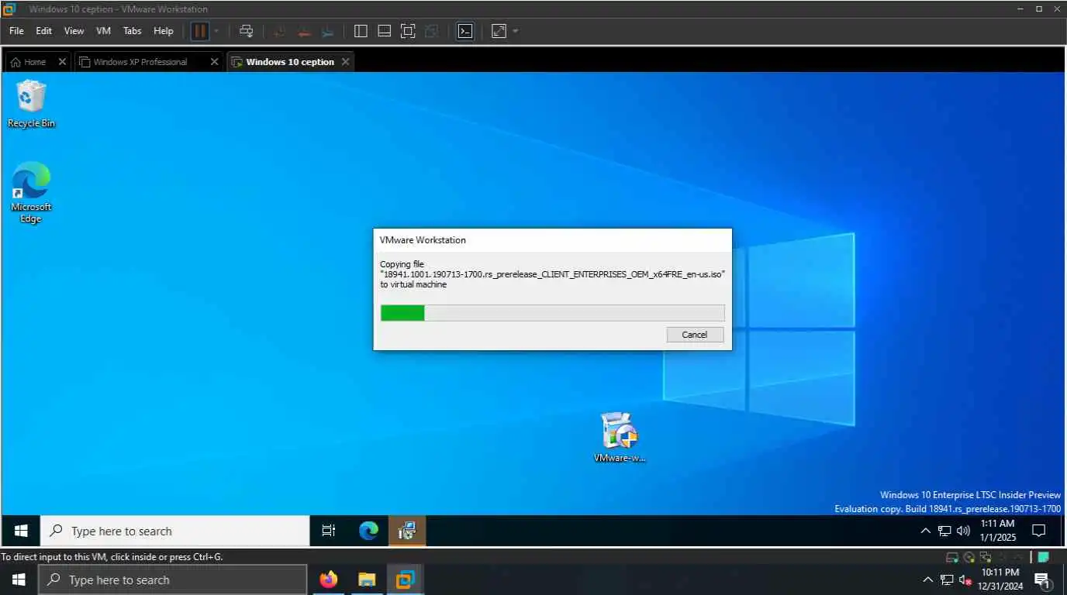Image resolution: width=1067 pixels, height=595 pixels.
Task: Close the Home tab
Action: [62, 62]
